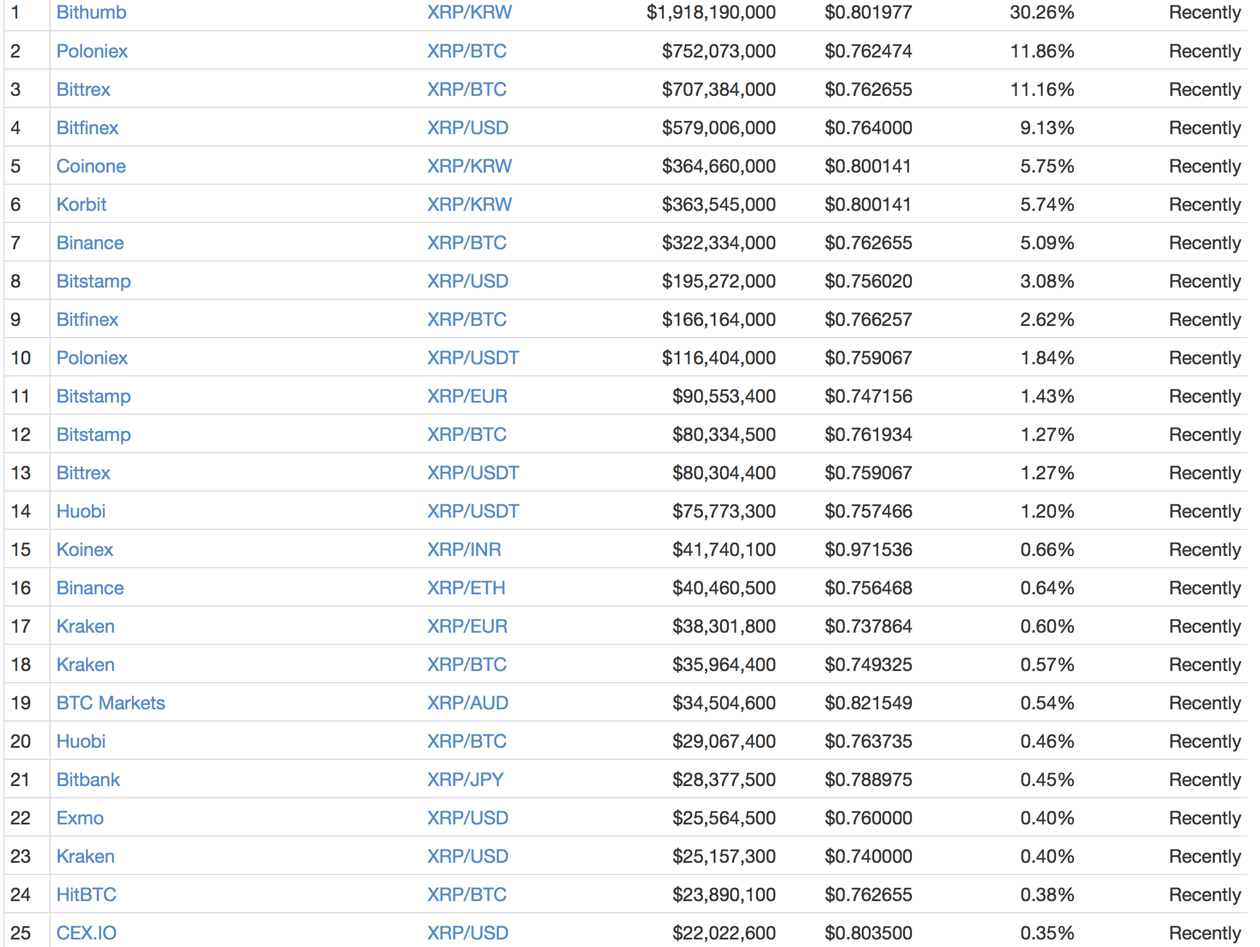Open Kraken XRP/USD pair in row 23
The width and height of the screenshot is (1260, 947).
tap(468, 856)
